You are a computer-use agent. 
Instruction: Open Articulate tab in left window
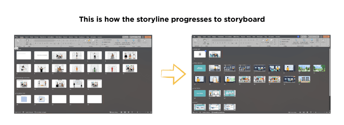point(93,37)
